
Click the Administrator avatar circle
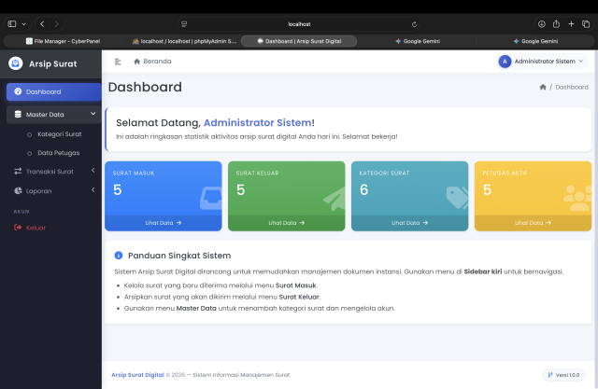tap(505, 62)
